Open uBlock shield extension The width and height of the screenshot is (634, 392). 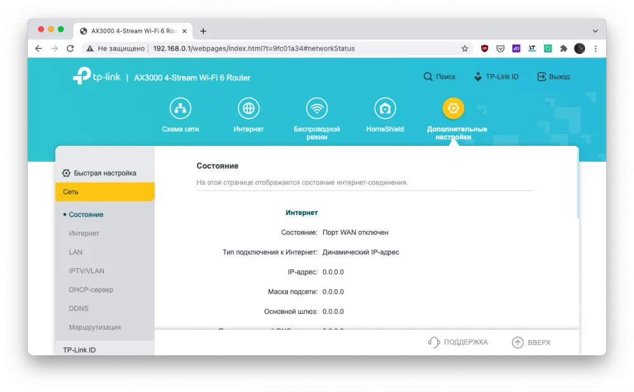click(x=484, y=49)
